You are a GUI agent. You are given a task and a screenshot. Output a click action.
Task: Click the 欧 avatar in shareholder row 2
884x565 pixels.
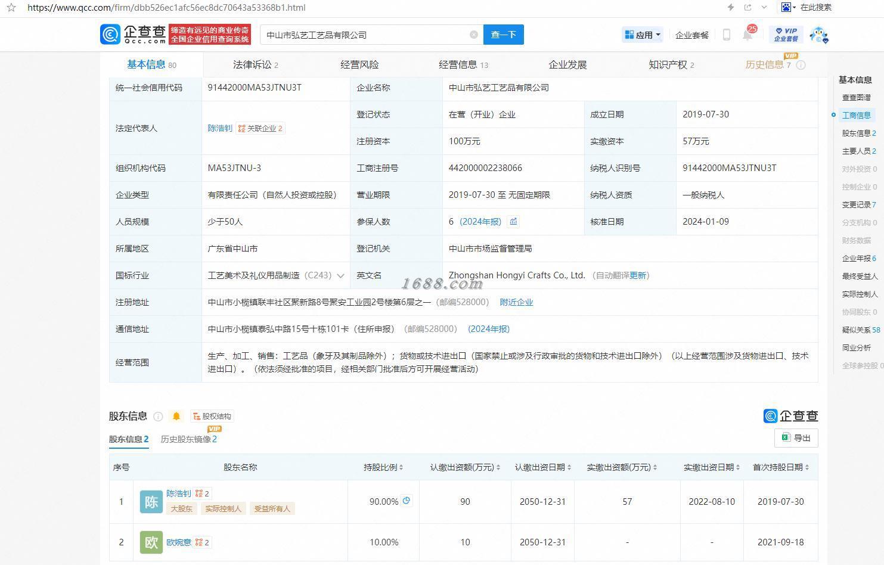click(151, 542)
